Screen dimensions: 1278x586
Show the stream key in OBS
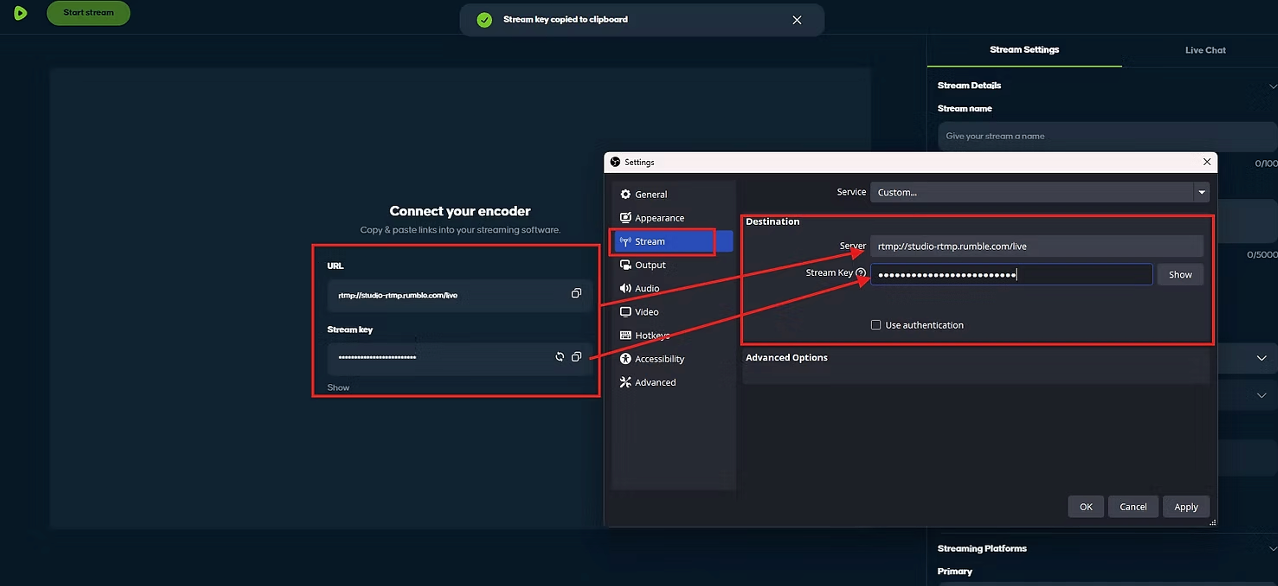[1180, 275]
